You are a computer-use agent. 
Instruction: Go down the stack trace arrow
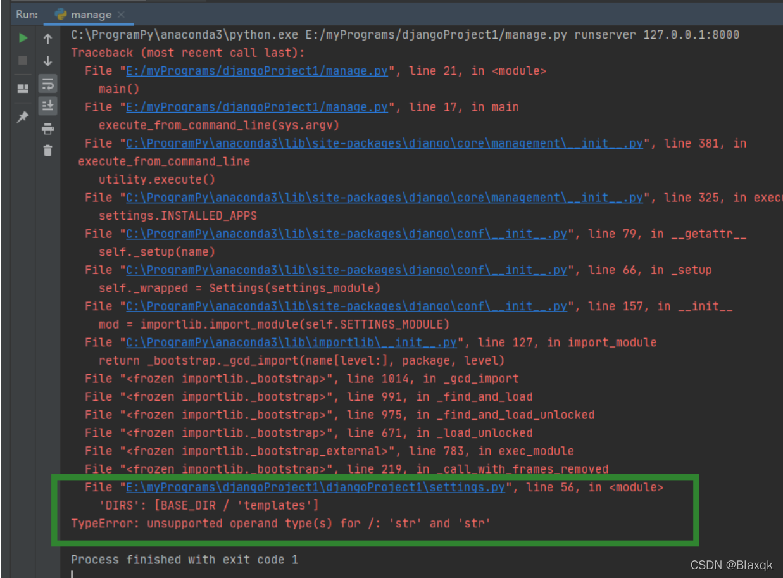pos(47,61)
